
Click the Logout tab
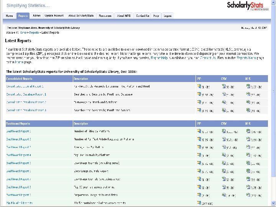coord(168,16)
